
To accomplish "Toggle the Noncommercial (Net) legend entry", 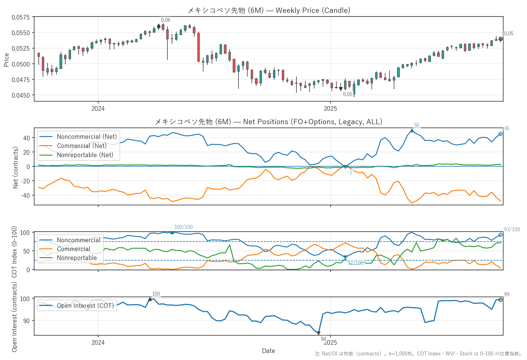I will pos(87,137).
